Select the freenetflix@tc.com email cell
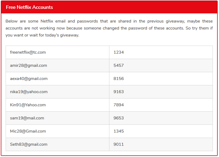 pyautogui.click(x=57, y=52)
